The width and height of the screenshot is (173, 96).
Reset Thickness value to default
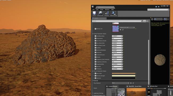[x=123, y=69]
